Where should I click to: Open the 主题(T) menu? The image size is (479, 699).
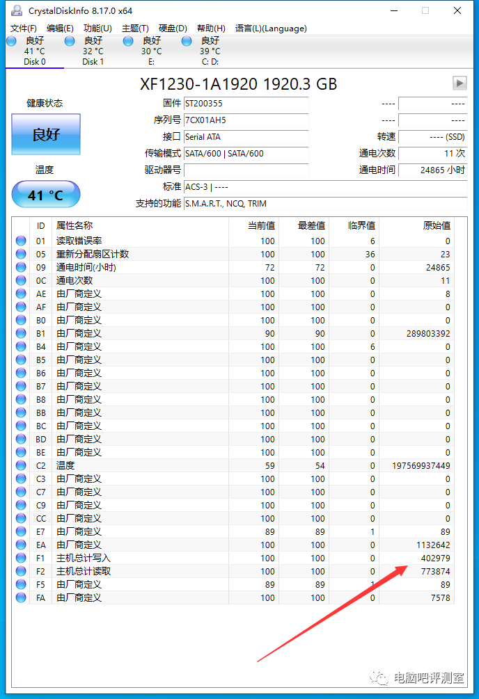point(135,29)
